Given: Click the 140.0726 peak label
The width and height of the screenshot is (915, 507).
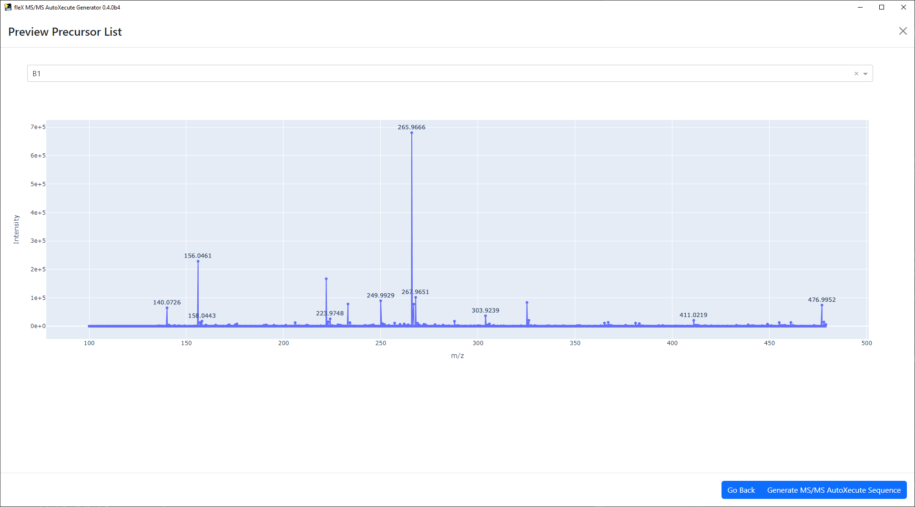Looking at the screenshot, I should 167,302.
